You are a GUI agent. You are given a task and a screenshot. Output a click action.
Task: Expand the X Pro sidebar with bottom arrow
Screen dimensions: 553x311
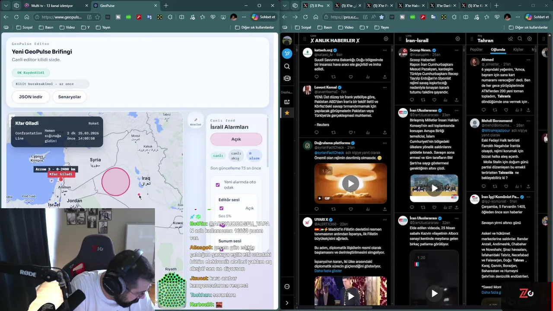[x=287, y=303]
